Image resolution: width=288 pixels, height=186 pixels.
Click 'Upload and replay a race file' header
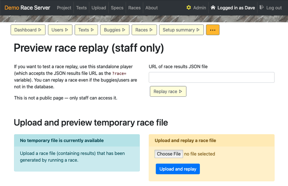click(x=185, y=140)
